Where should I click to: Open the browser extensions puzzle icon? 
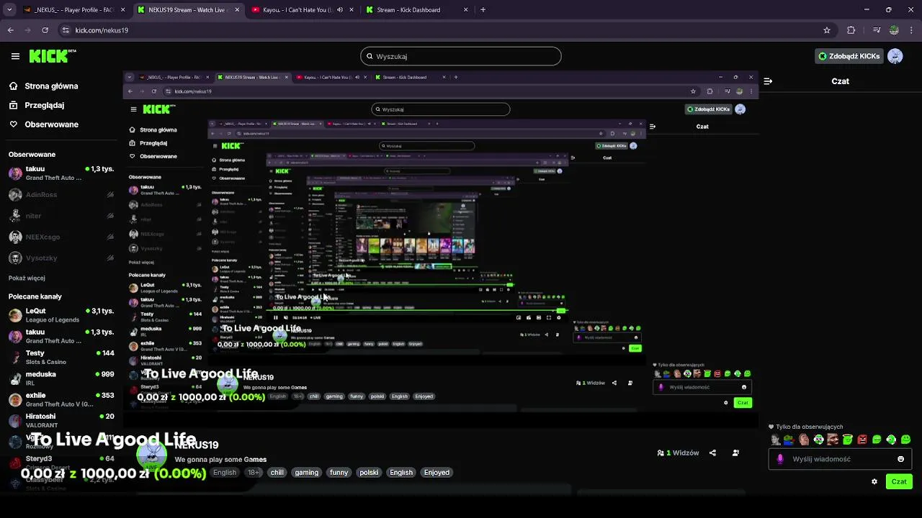(x=851, y=30)
